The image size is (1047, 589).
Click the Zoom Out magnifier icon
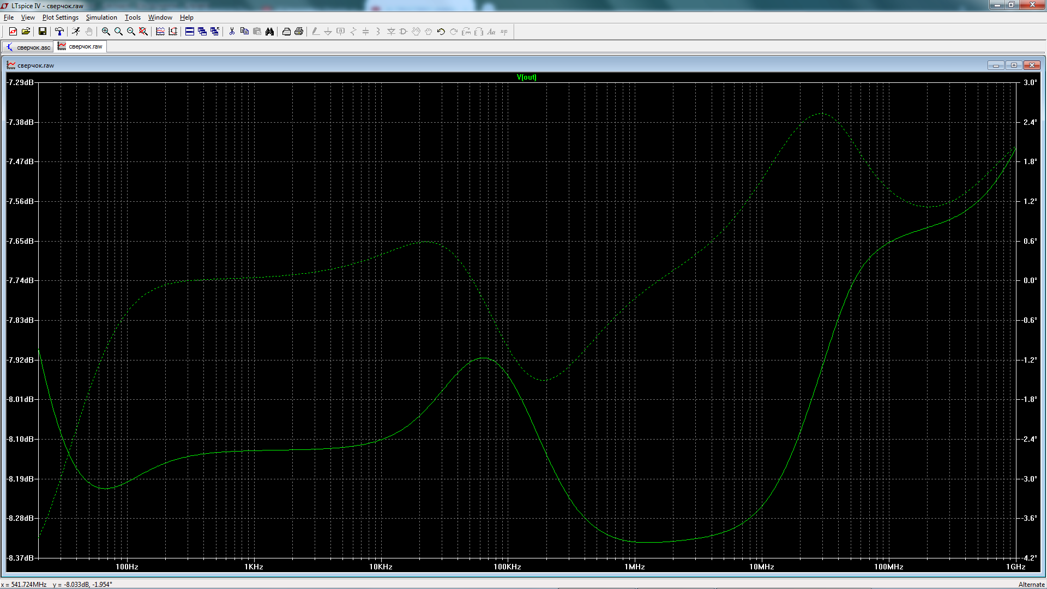click(x=131, y=32)
